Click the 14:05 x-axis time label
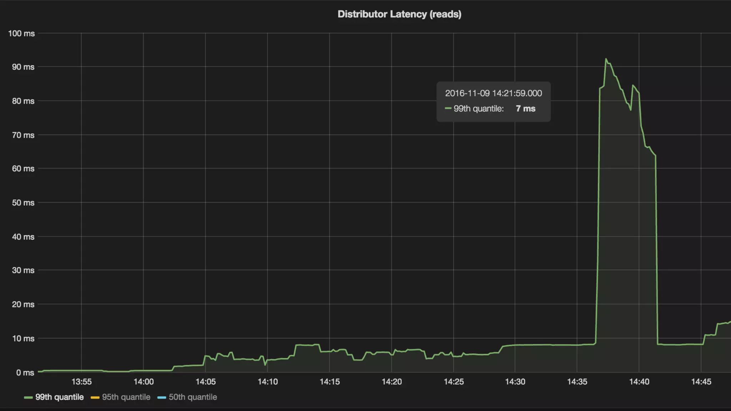This screenshot has width=731, height=411. 206,382
